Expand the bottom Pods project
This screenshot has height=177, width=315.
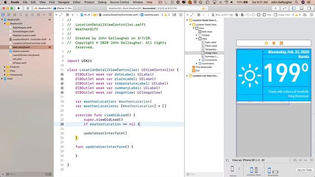pos(2,79)
